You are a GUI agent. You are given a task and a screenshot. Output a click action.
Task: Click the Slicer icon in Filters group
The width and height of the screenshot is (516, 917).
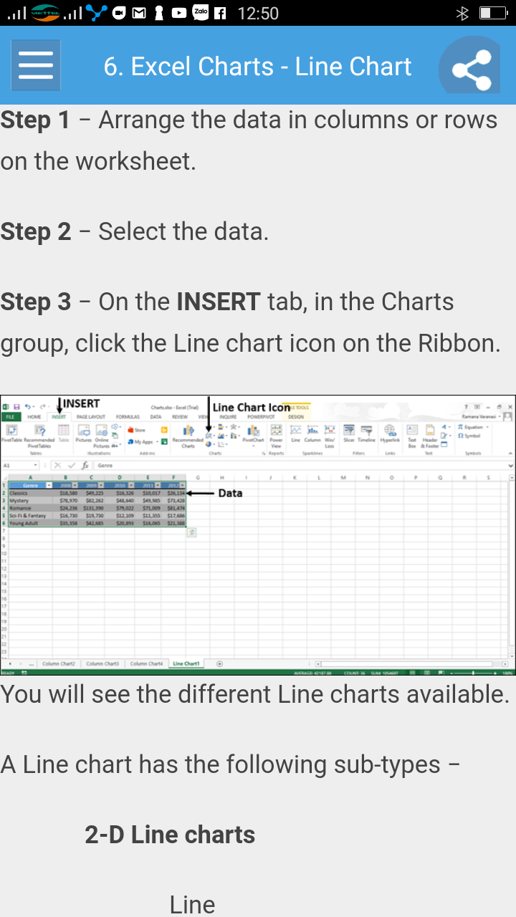pyautogui.click(x=349, y=432)
